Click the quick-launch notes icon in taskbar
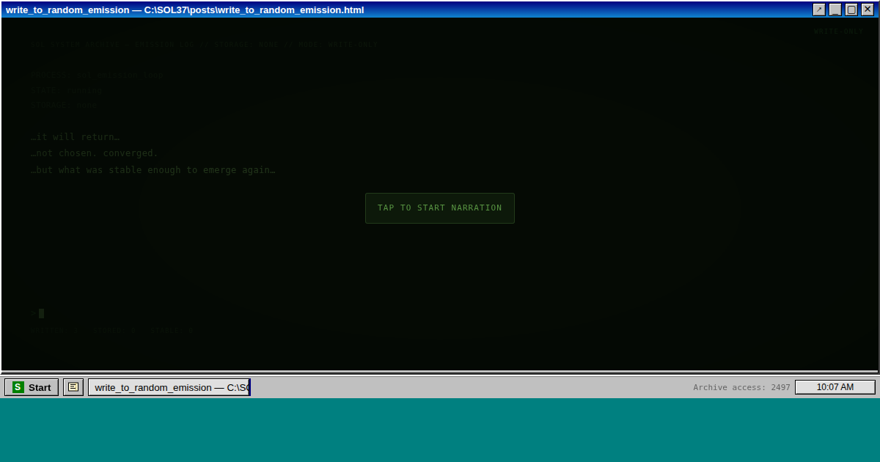Image resolution: width=880 pixels, height=462 pixels. click(x=73, y=387)
